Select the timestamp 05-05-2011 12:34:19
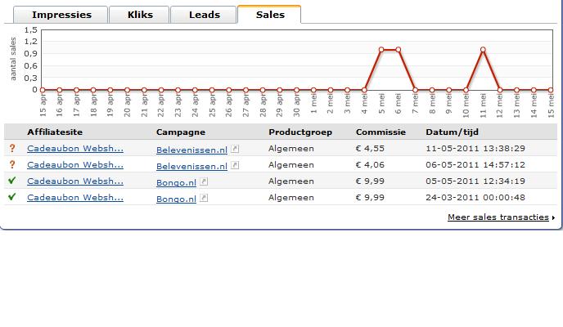 click(475, 181)
